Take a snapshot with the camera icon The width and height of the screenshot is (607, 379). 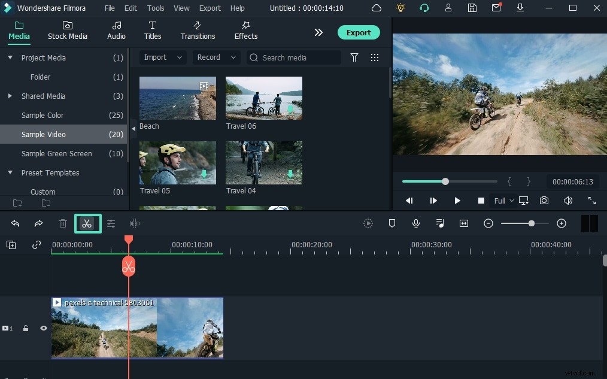pyautogui.click(x=544, y=201)
